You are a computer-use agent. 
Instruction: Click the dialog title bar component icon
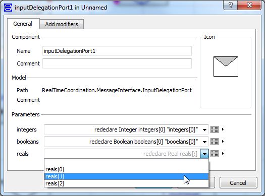[8, 8]
